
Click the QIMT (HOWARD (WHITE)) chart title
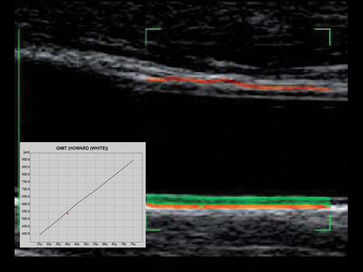tap(82, 148)
